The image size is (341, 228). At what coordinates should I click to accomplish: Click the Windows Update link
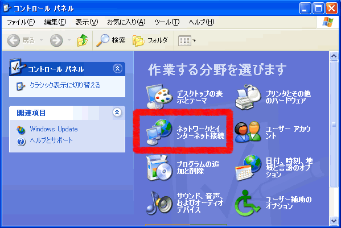click(x=54, y=129)
